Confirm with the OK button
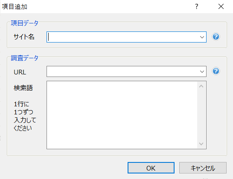This screenshot has width=233, height=179. [x=151, y=168]
